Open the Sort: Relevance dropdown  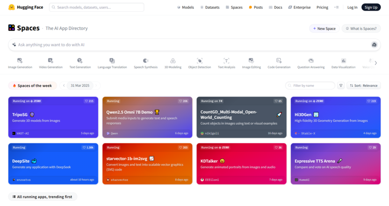[x=364, y=86]
